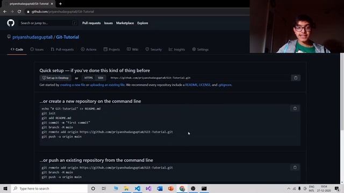Click browser Back arrow
The width and height of the screenshot is (344, 193).
pyautogui.click(x=5, y=12)
